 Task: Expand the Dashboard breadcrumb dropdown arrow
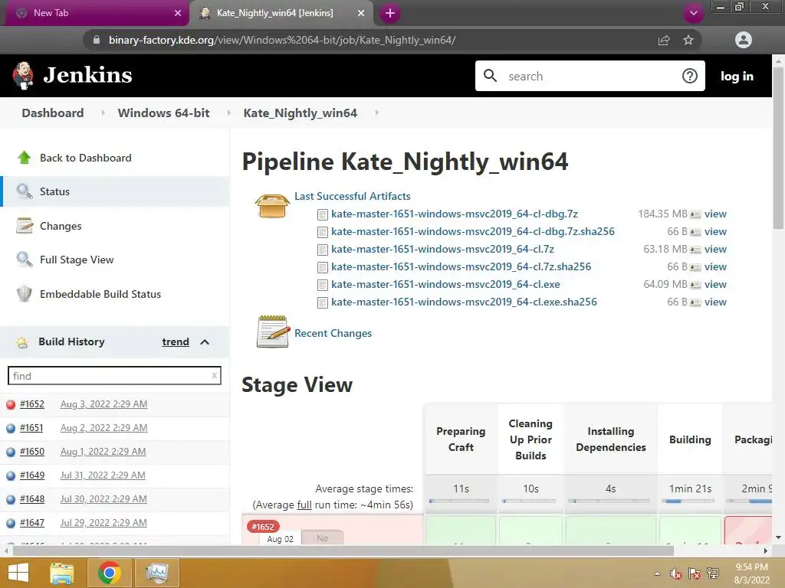click(103, 113)
